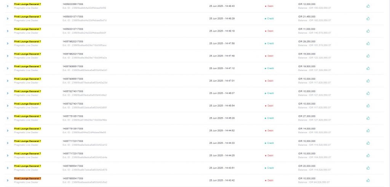390x187 pixels.
Task: Click thumbs-up icon for IDR 20,000,000 credit
Action: (368, 168)
